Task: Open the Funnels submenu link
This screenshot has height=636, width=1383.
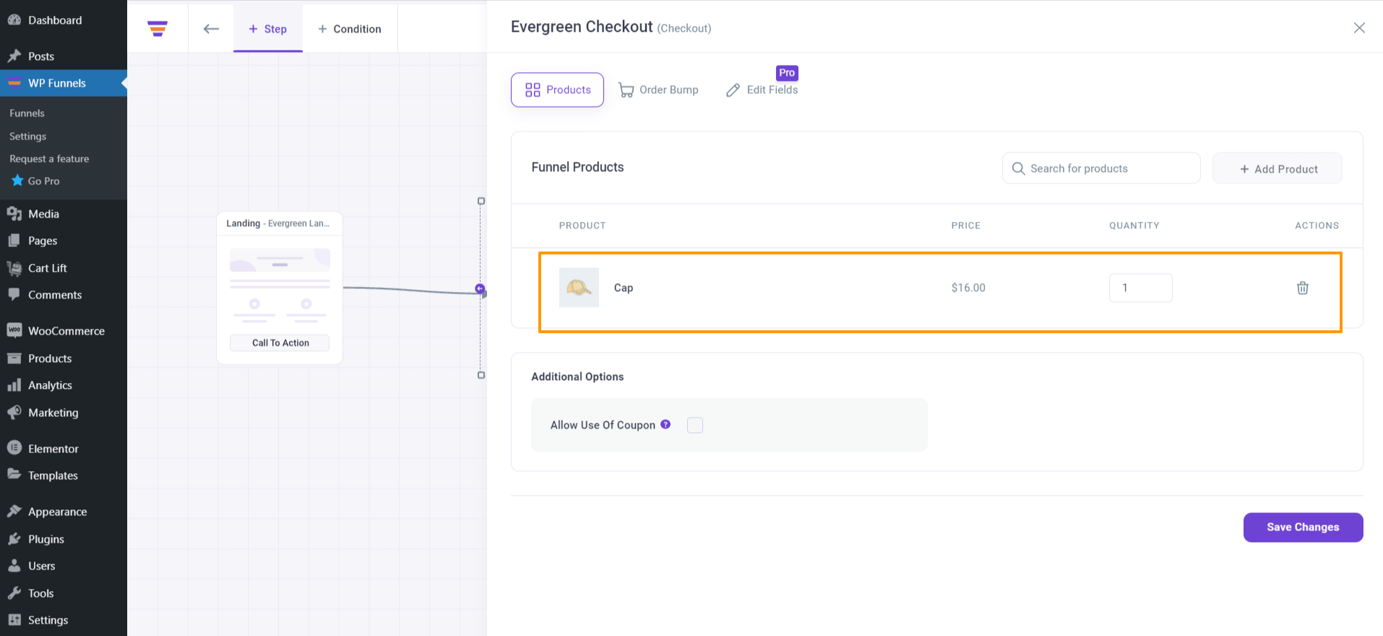Action: (x=27, y=113)
